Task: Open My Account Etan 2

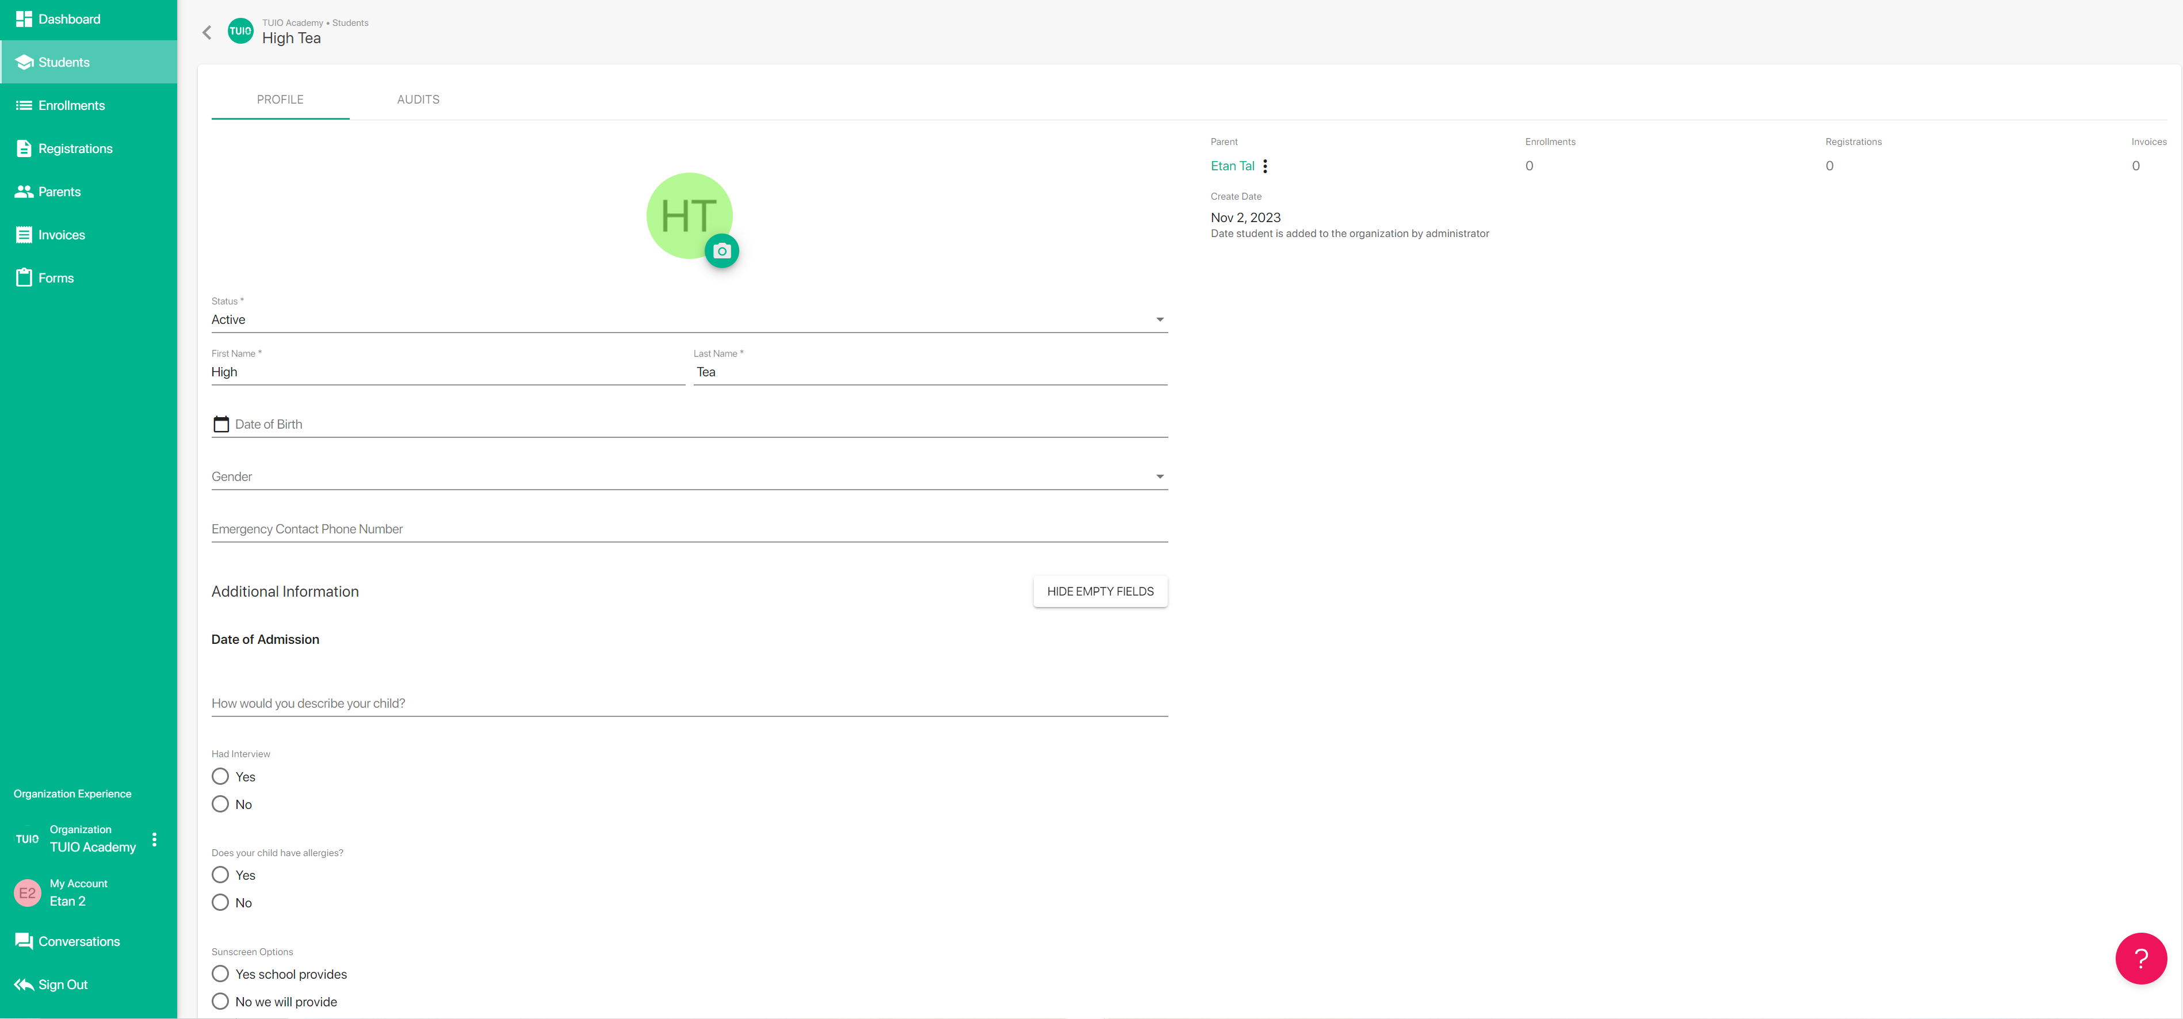Action: click(x=88, y=892)
